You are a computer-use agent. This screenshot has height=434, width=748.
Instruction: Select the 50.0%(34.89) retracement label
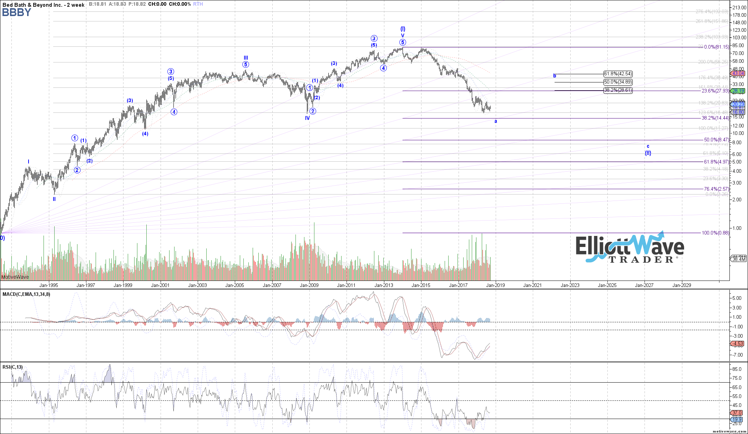click(x=618, y=82)
